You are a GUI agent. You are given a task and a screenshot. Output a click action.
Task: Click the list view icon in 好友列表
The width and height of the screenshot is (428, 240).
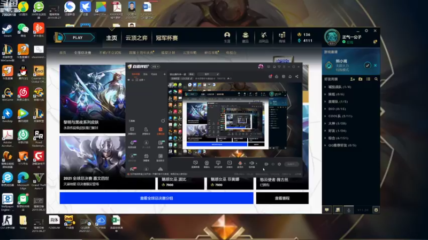pyautogui.click(x=368, y=79)
